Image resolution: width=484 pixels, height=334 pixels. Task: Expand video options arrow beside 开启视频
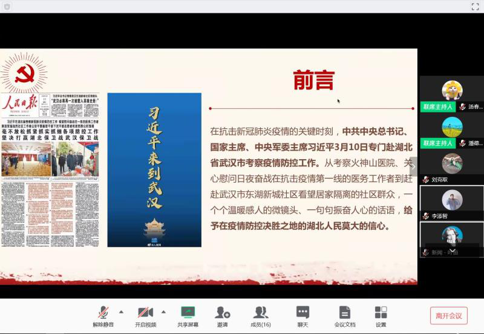pyautogui.click(x=163, y=312)
